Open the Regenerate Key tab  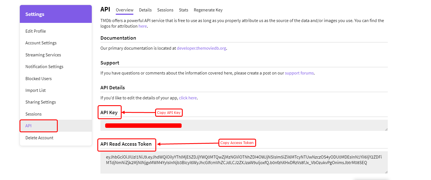click(208, 10)
